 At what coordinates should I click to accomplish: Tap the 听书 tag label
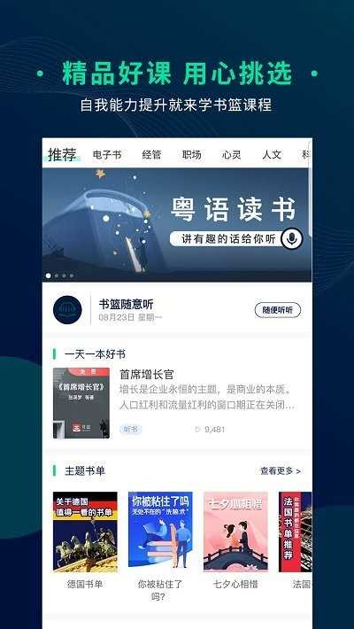tap(131, 430)
